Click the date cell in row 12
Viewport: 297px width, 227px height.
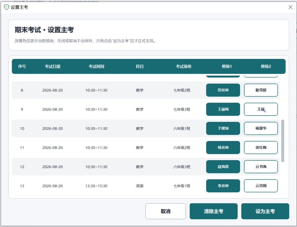pyautogui.click(x=53, y=167)
